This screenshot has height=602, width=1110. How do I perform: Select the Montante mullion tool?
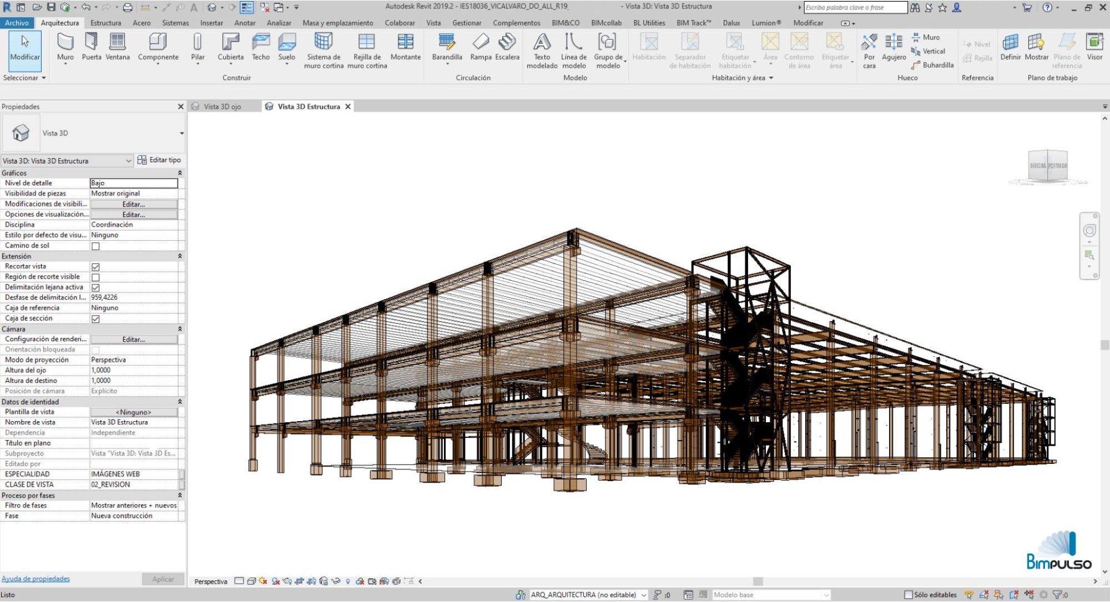click(406, 47)
